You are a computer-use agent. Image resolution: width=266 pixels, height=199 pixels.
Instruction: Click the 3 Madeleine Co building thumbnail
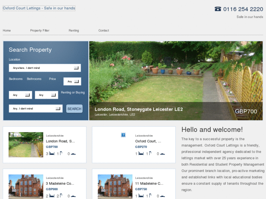point(26,187)
